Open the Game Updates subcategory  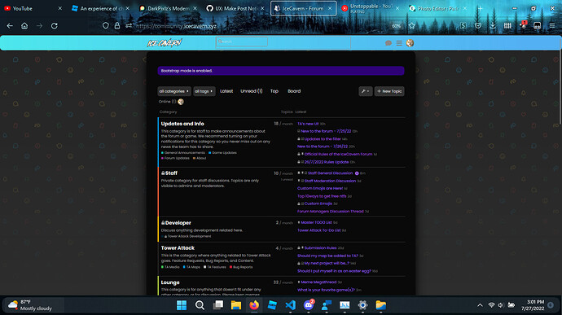tap(224, 153)
